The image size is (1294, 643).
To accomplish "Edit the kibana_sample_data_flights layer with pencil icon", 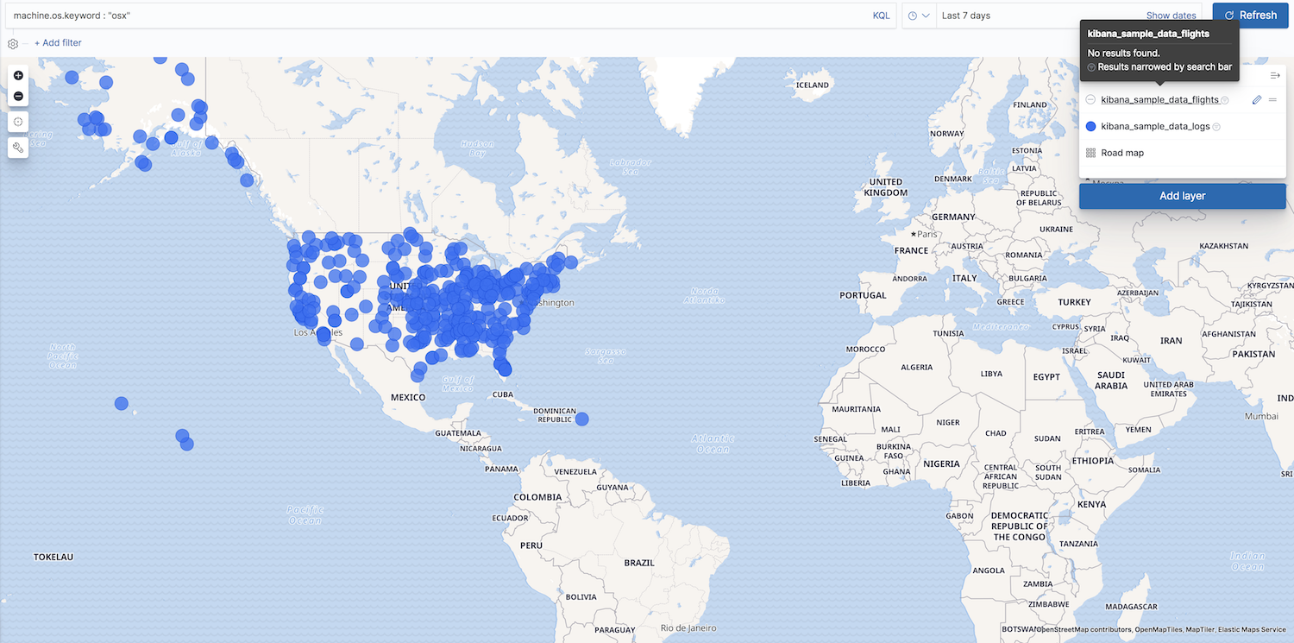I will click(x=1257, y=99).
